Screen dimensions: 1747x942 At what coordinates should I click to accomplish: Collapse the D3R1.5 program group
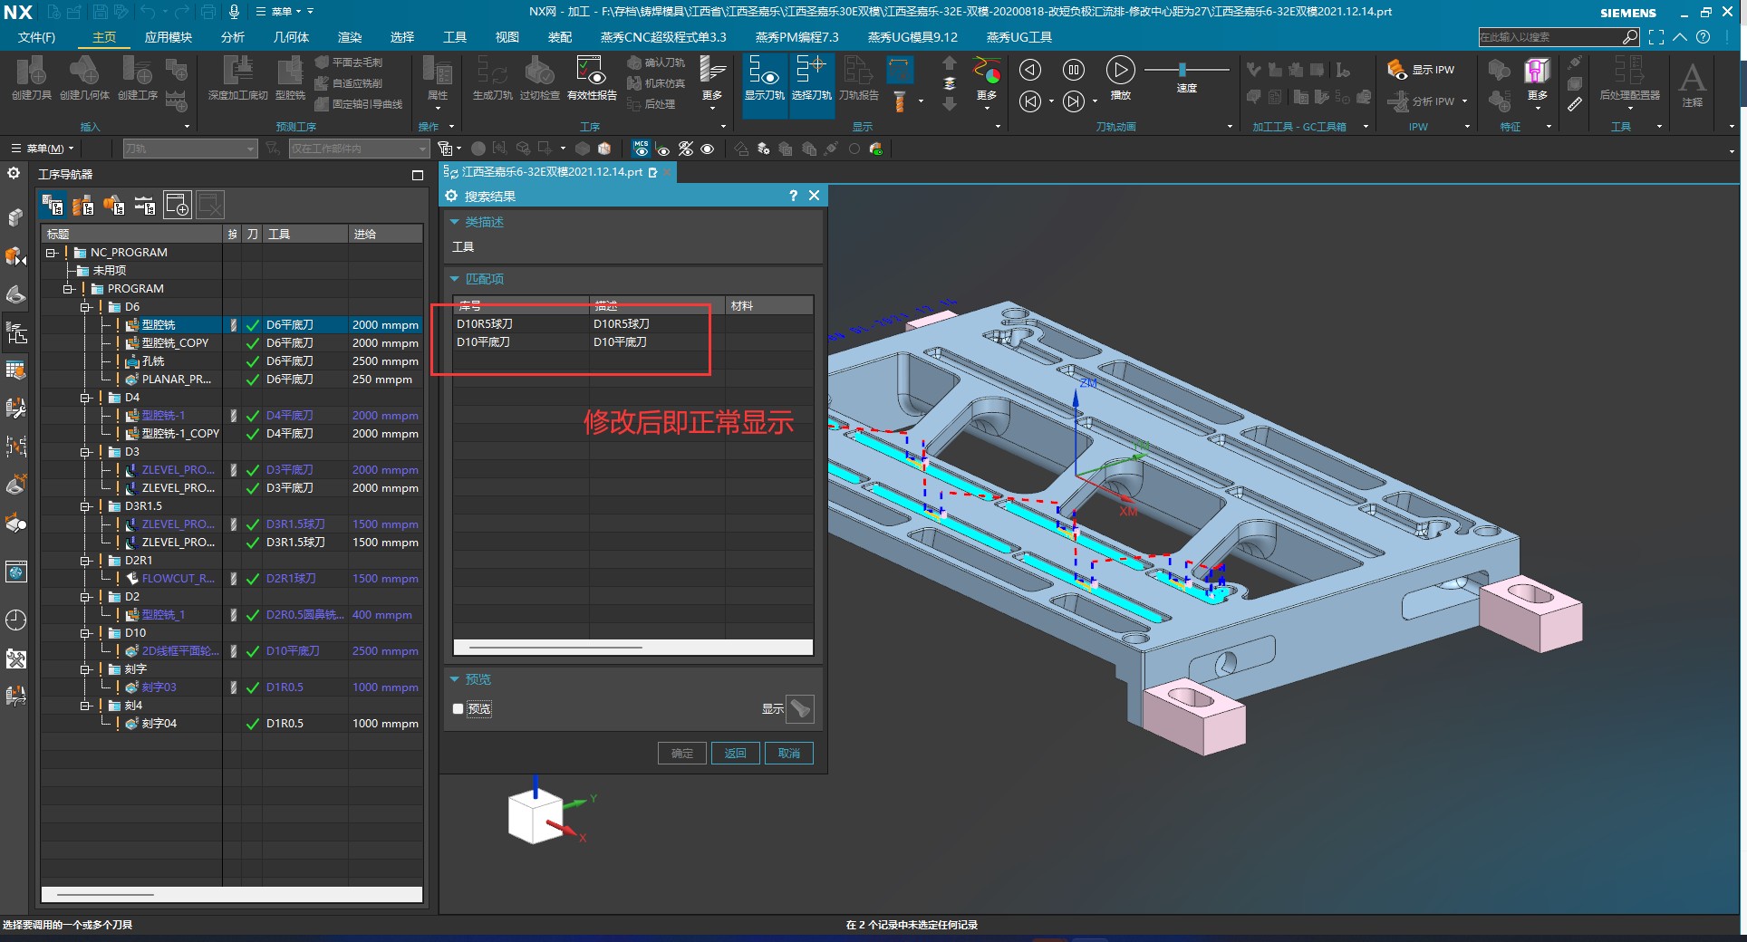(x=84, y=506)
